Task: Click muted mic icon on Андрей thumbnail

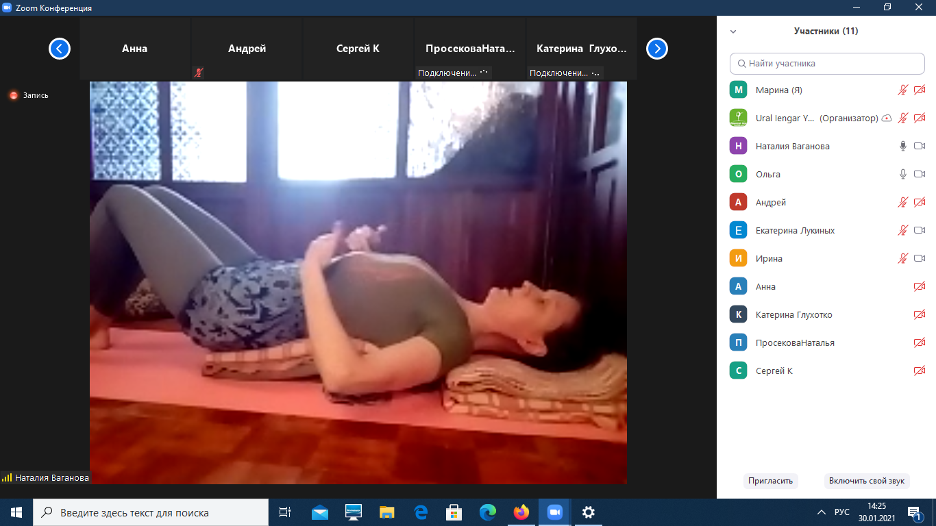Action: [199, 73]
